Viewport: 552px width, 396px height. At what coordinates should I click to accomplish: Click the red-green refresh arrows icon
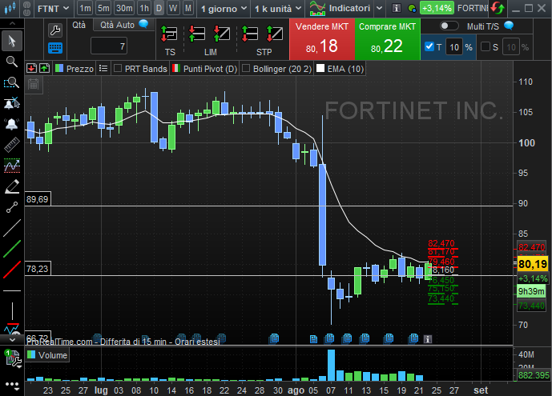click(498, 8)
